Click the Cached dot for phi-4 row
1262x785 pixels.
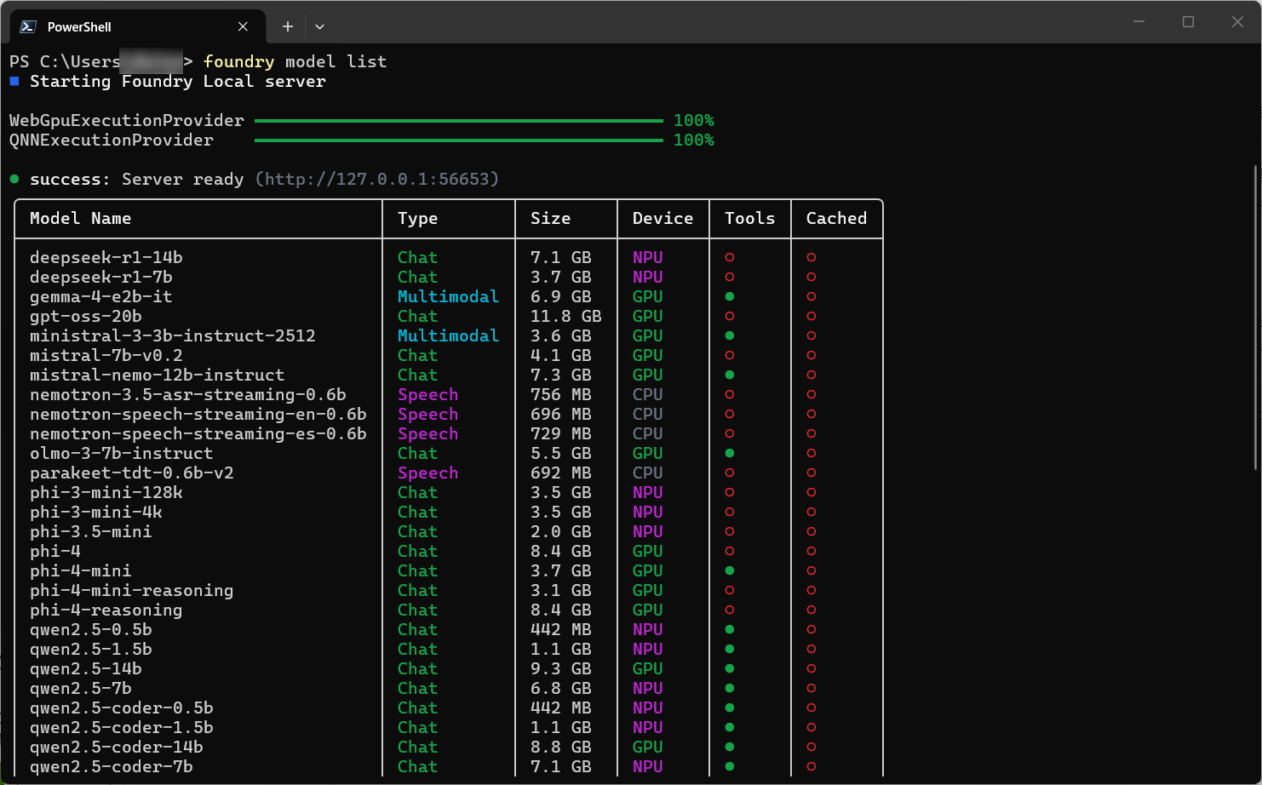click(x=812, y=551)
